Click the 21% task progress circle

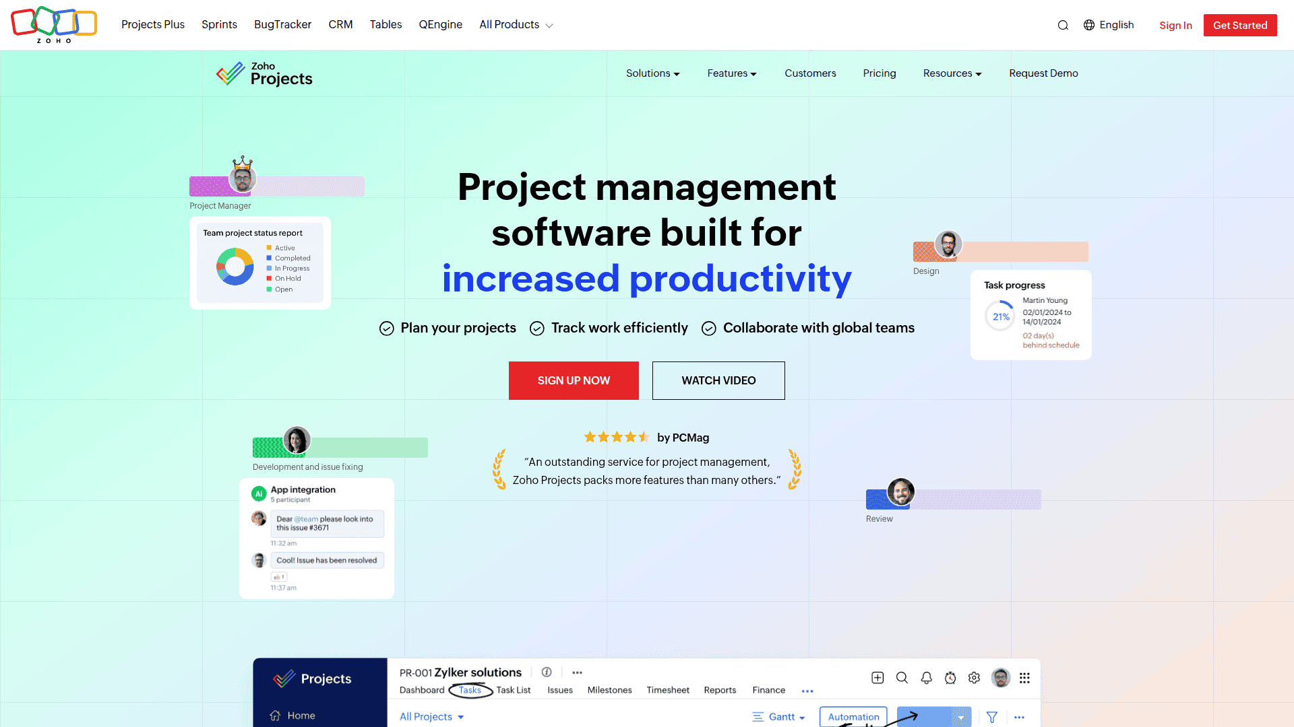point(1000,316)
